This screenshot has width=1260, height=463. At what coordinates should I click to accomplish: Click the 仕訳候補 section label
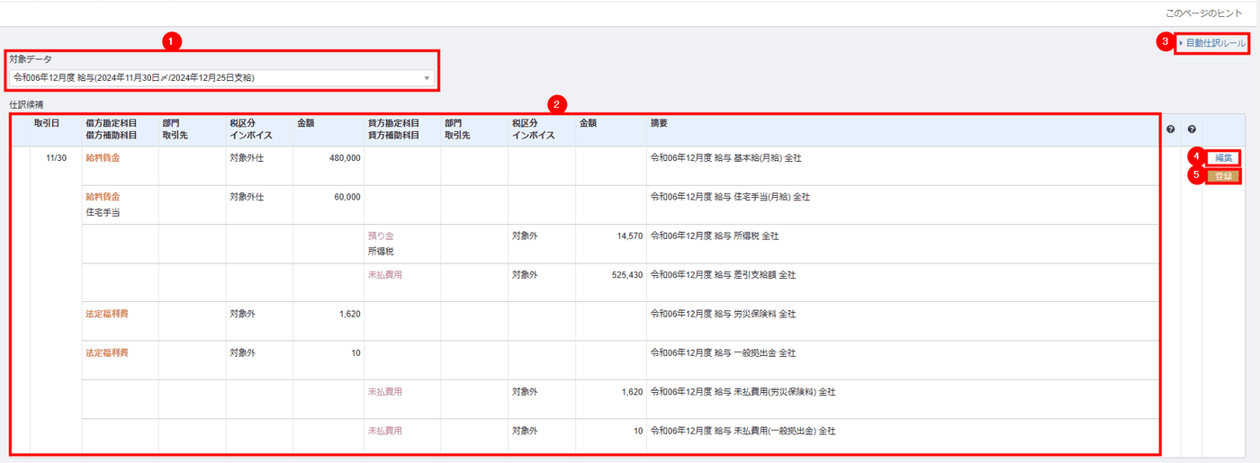(26, 105)
